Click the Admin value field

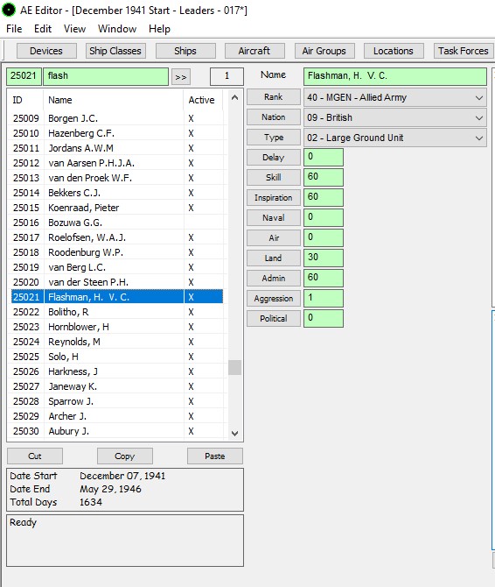pyautogui.click(x=324, y=278)
